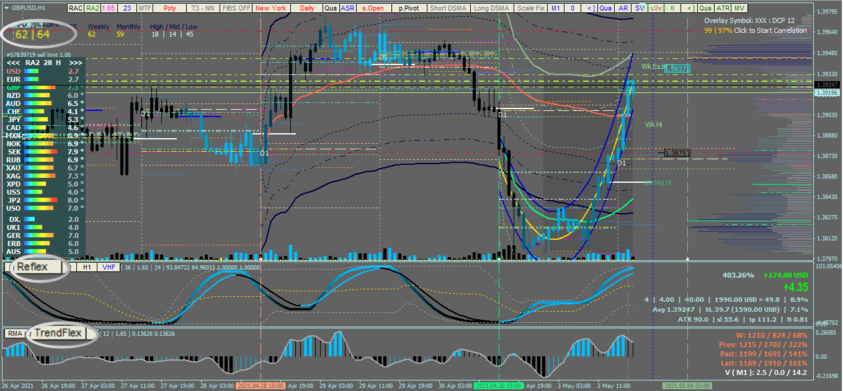Click the 2021.05.04 05:00 time marker
Screen dimensions: 843x391
point(687,385)
